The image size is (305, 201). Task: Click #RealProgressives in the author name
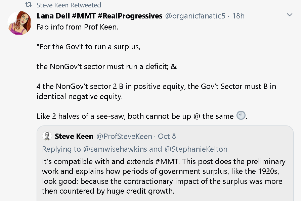tap(130, 16)
